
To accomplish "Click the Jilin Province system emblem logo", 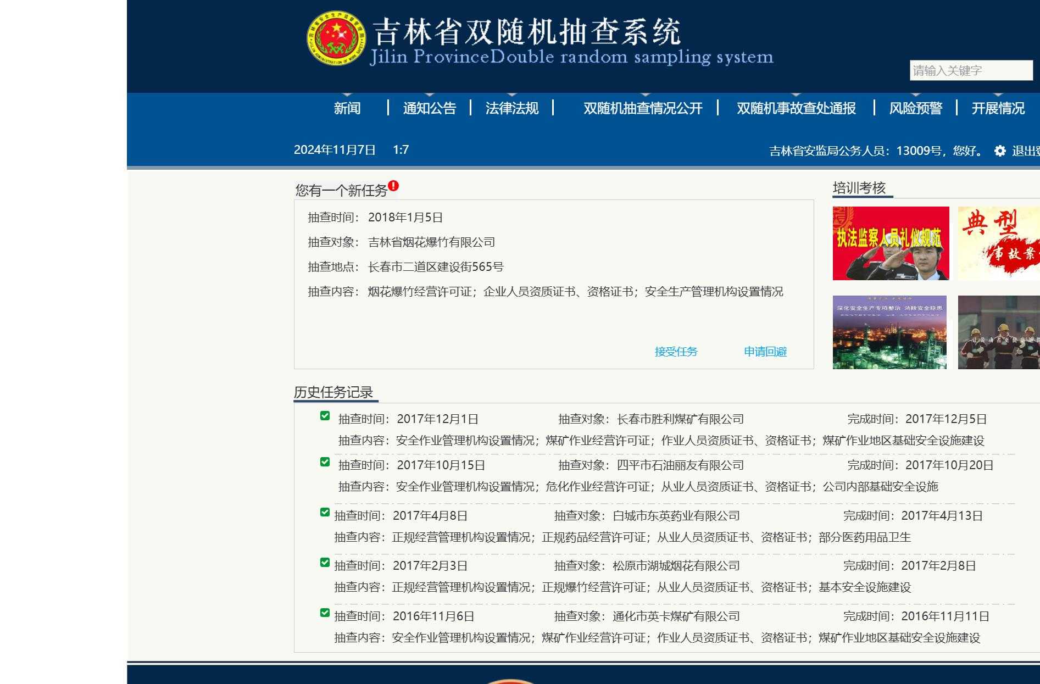I will coord(336,38).
